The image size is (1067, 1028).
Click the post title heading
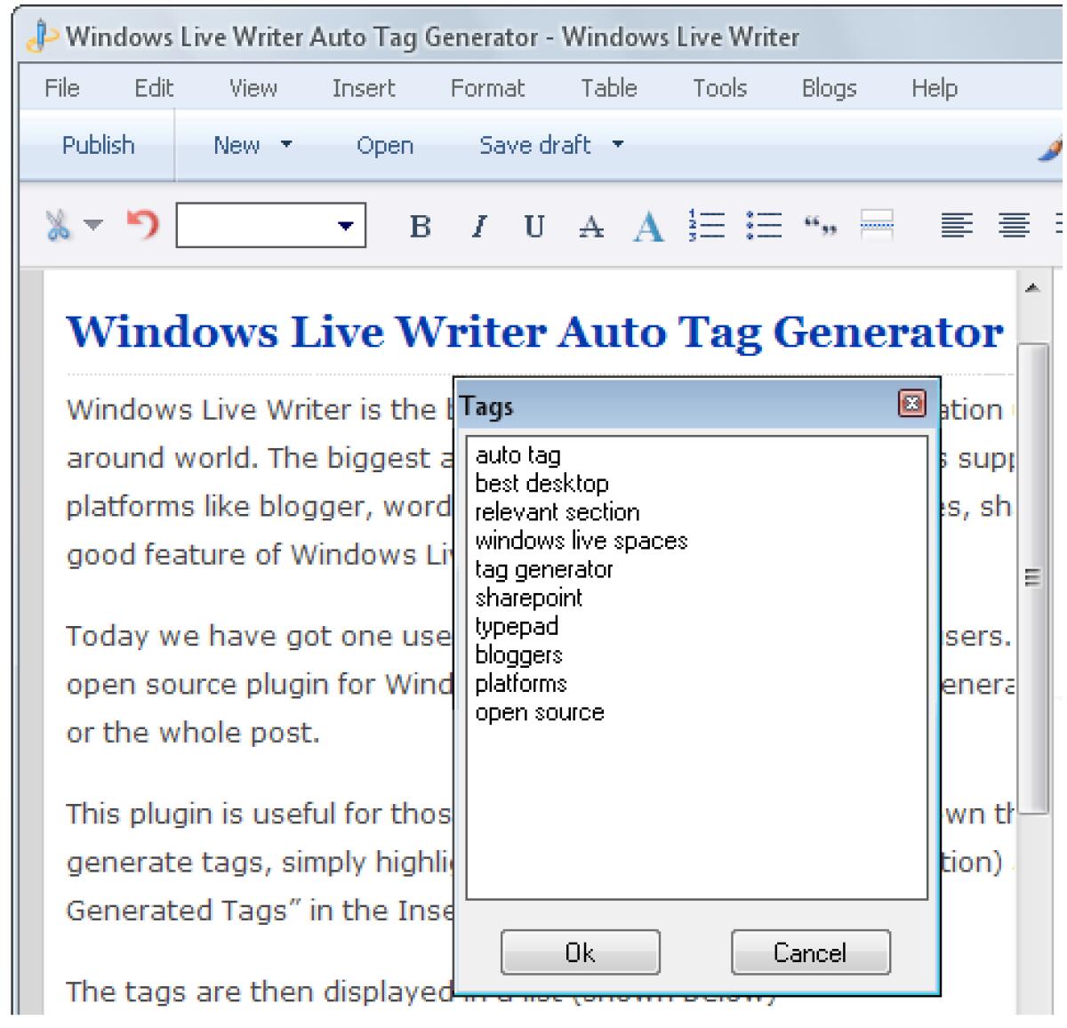534,332
